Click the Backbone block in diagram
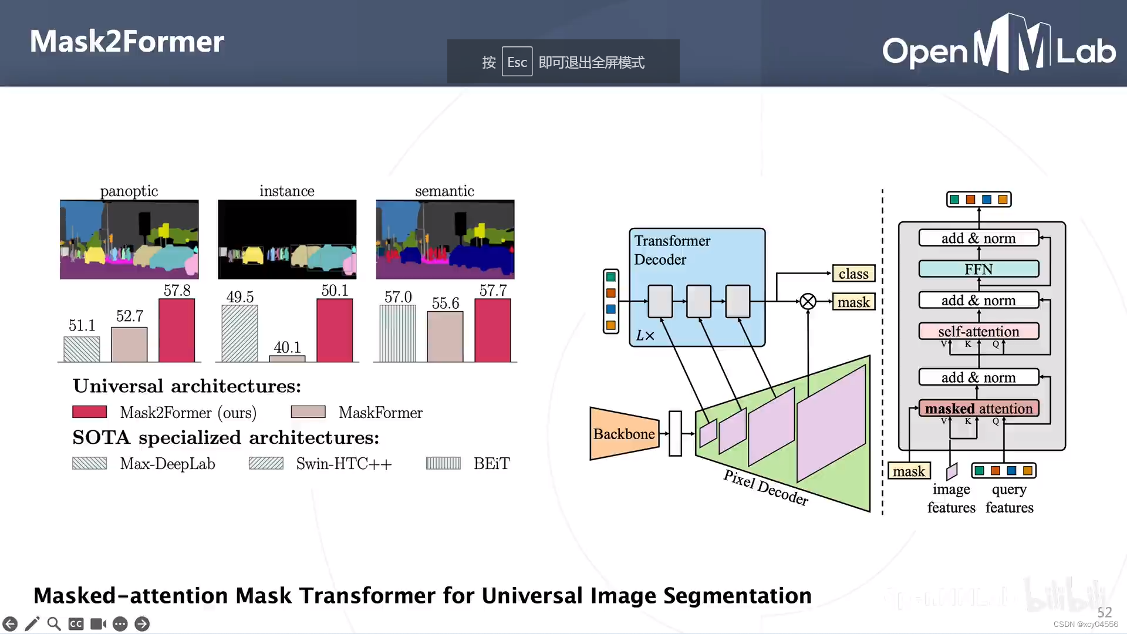This screenshot has width=1127, height=634. point(624,434)
